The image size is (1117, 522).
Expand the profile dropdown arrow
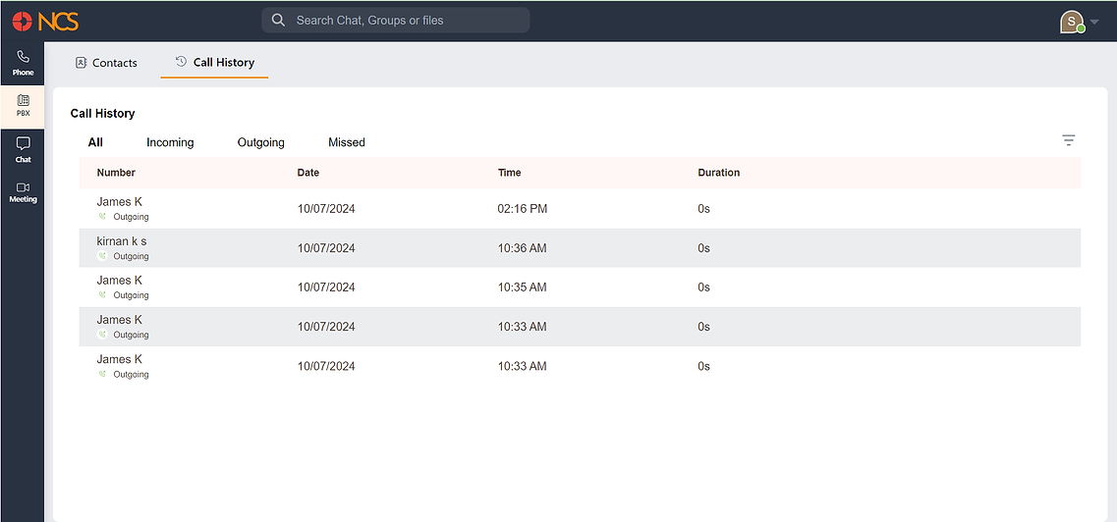click(1094, 22)
